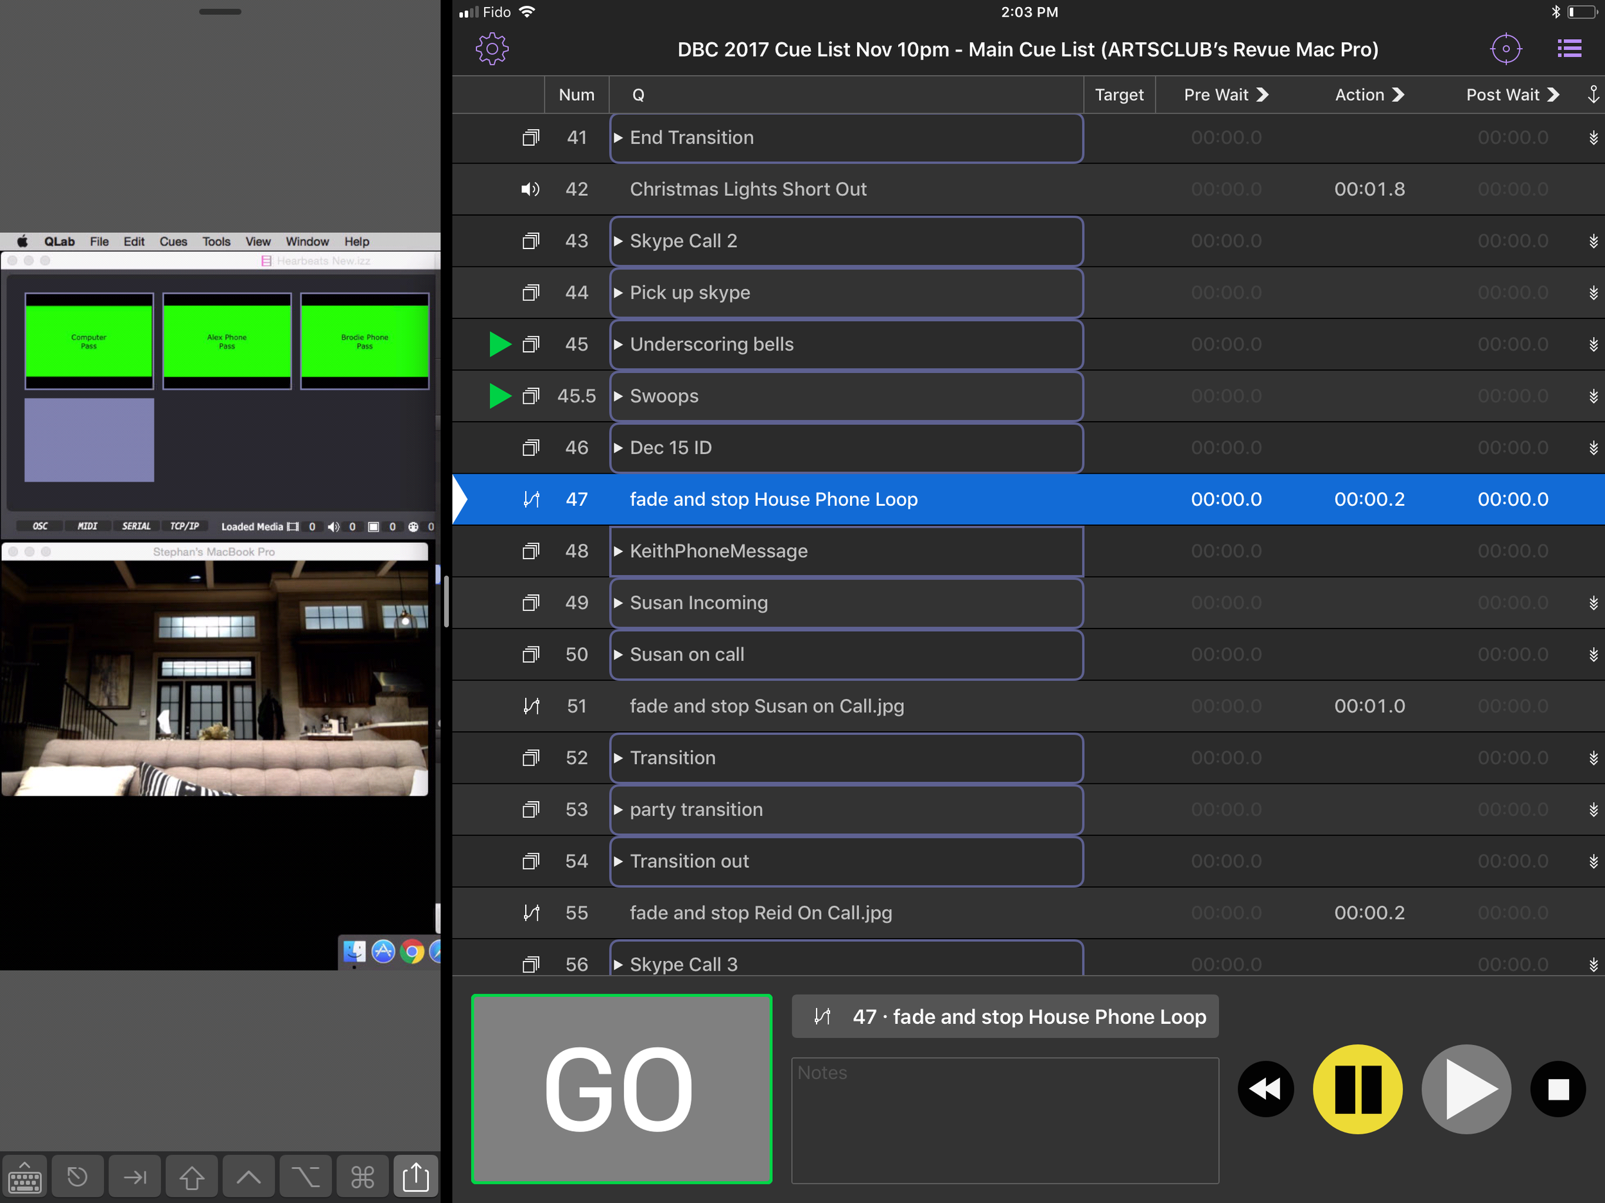This screenshot has height=1203, width=1605.
Task: Open the cue list menu icon
Action: (x=1568, y=49)
